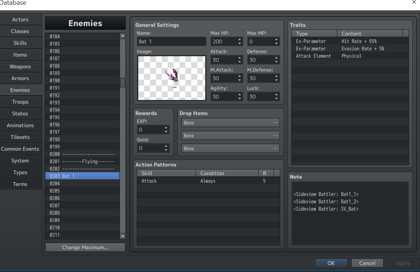Click the bat enemy image preview
This screenshot has height=272, width=420.
171,78
